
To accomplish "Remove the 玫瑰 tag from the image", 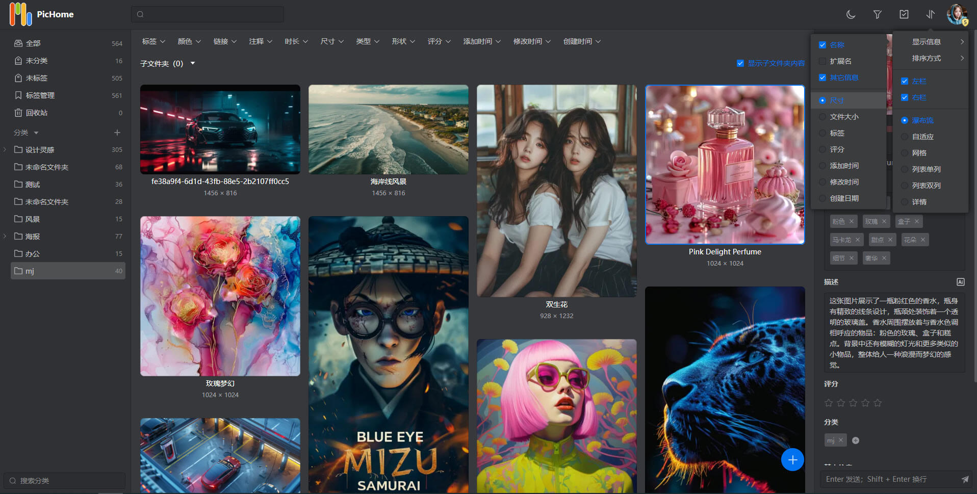I will pyautogui.click(x=884, y=221).
